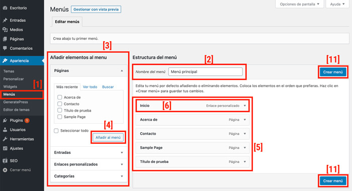This screenshot has width=352, height=191.
Task: Click the Usuarios person icon
Action: pyautogui.click(x=5, y=130)
